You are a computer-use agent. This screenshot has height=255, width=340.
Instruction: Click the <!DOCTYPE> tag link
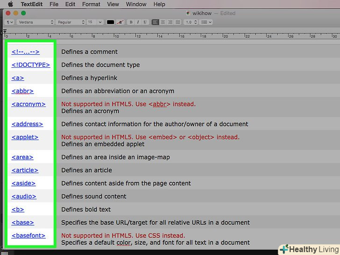pos(31,65)
